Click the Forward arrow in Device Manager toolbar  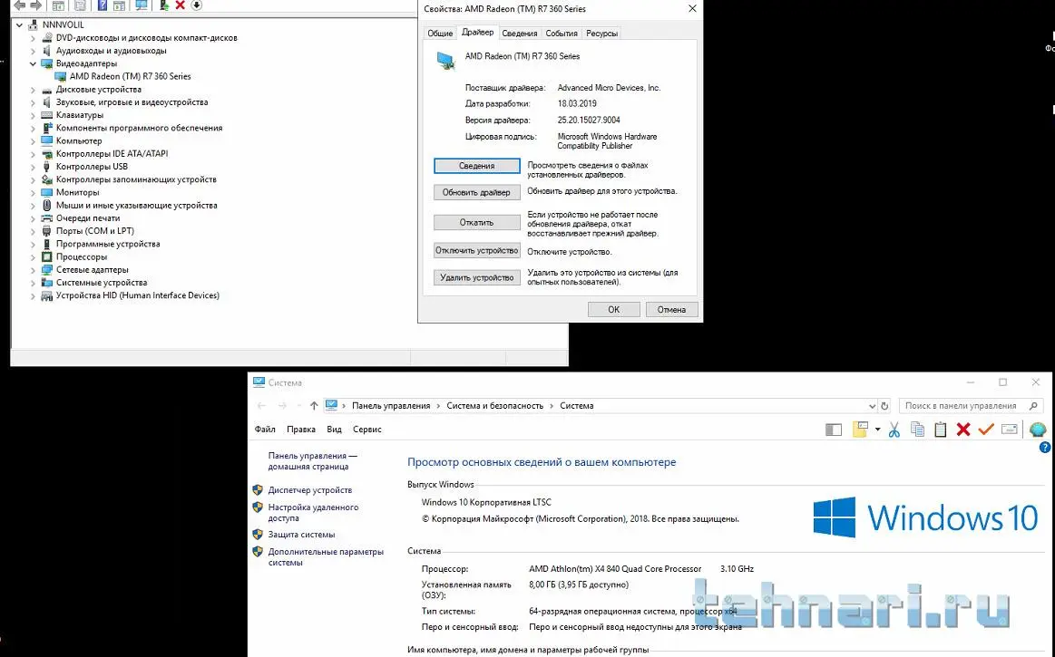click(x=35, y=5)
